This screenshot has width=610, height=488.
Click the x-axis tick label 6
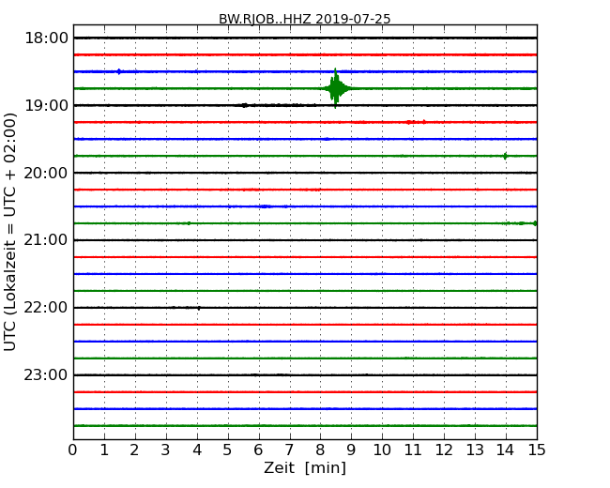(258, 450)
